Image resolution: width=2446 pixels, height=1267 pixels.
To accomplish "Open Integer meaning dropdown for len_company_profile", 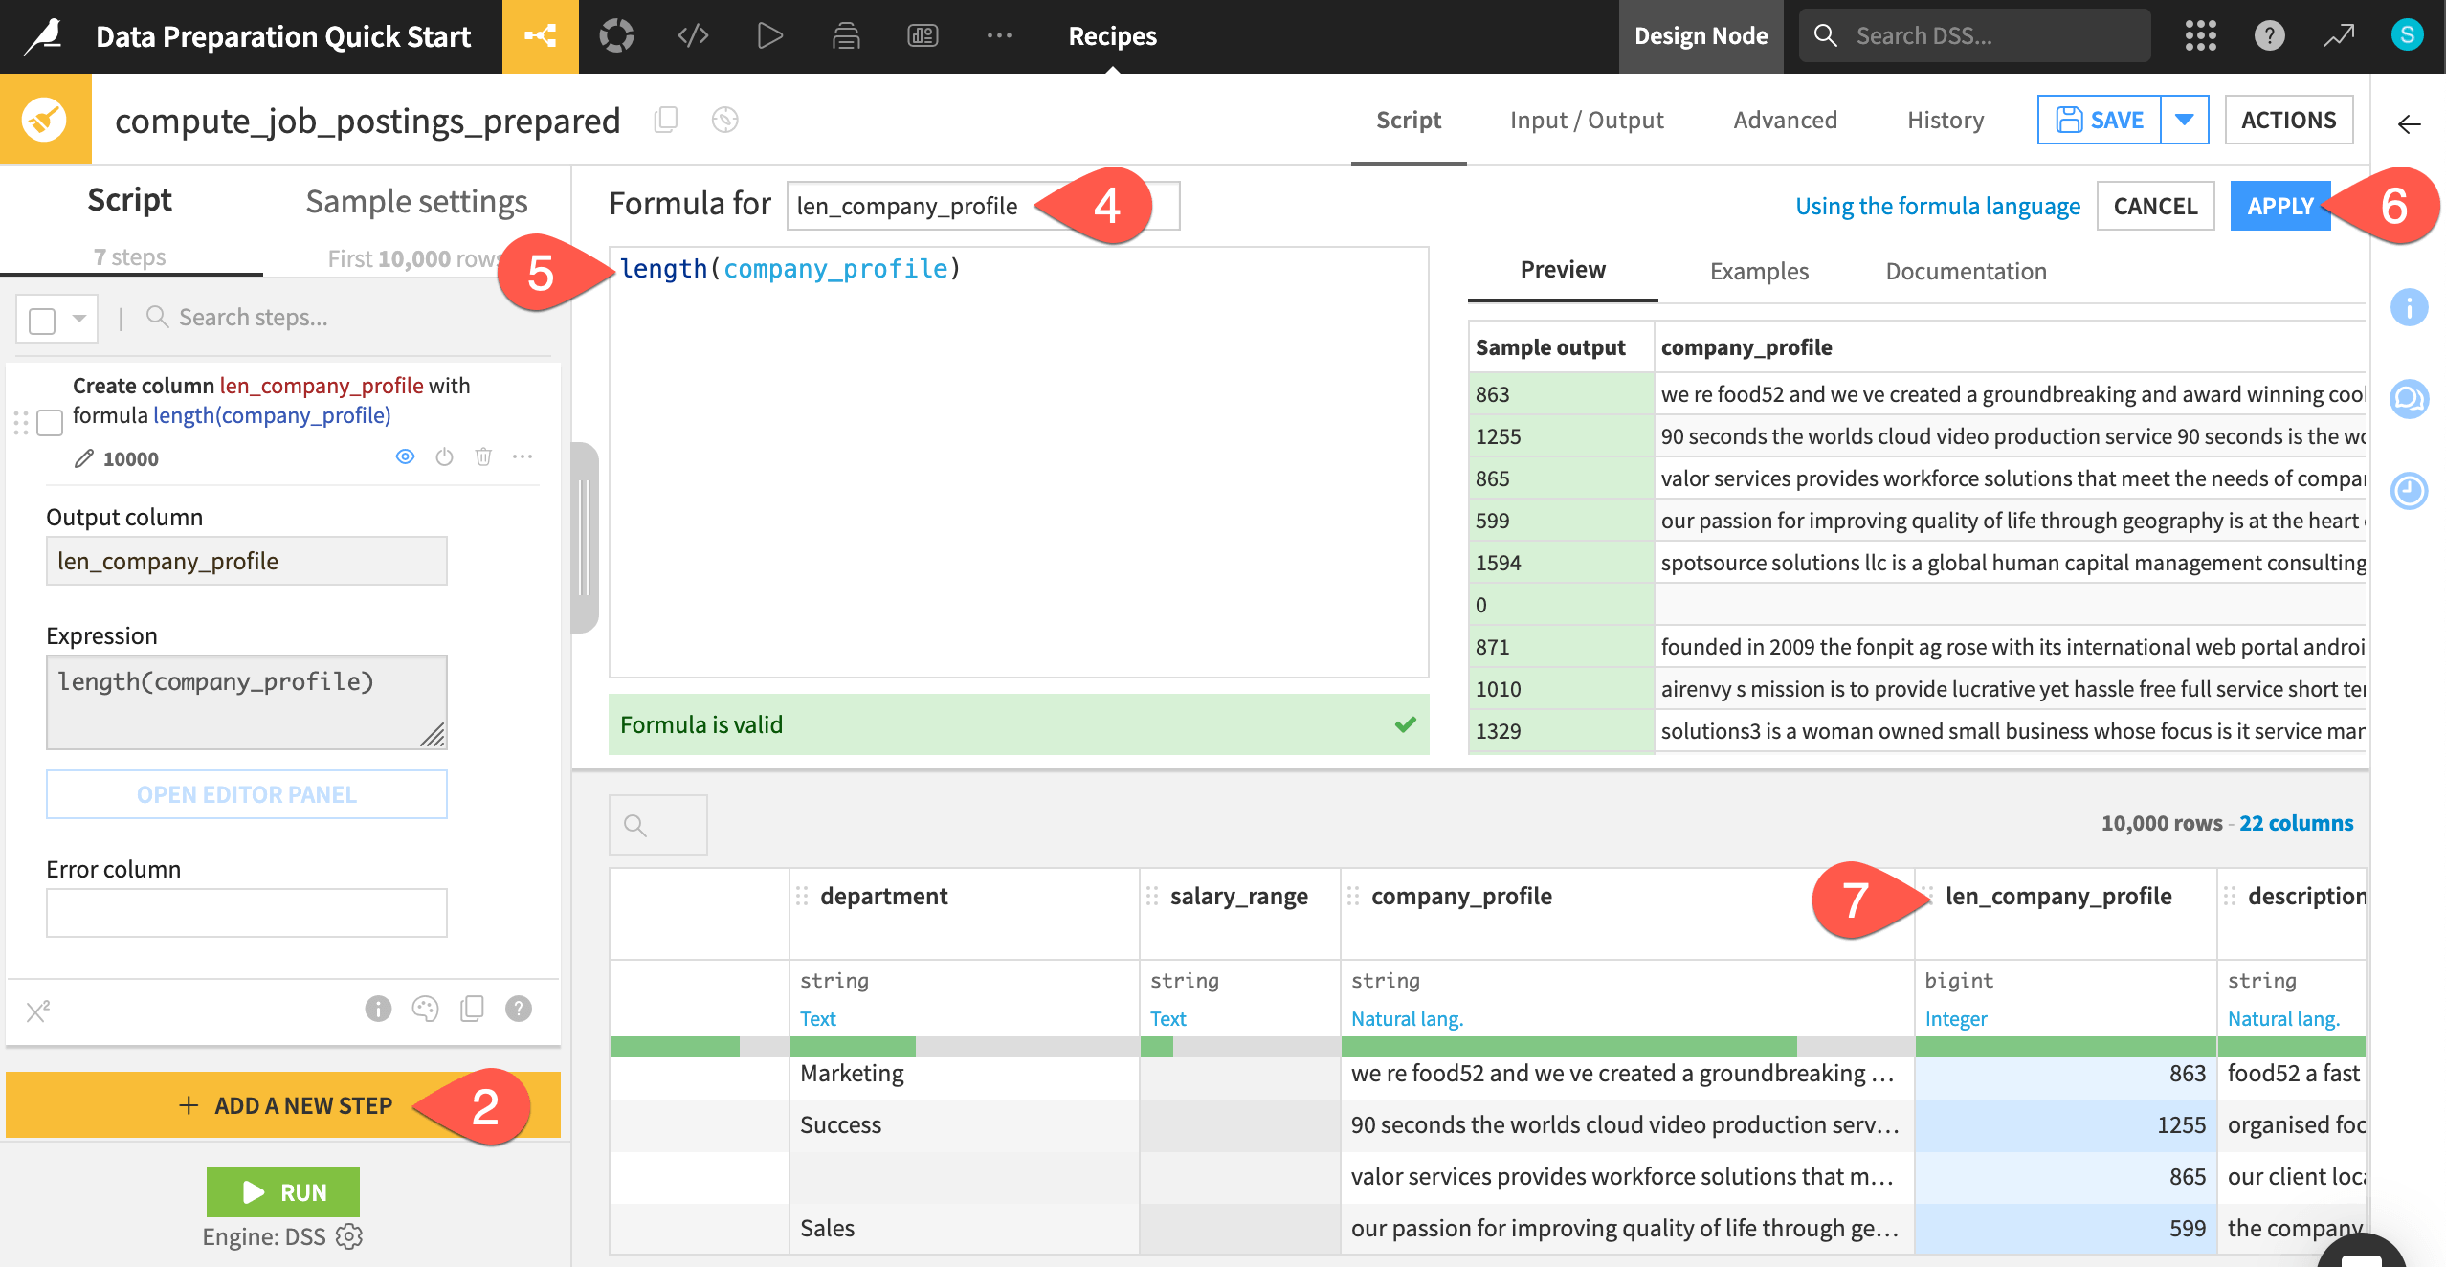I will pyautogui.click(x=1956, y=1019).
